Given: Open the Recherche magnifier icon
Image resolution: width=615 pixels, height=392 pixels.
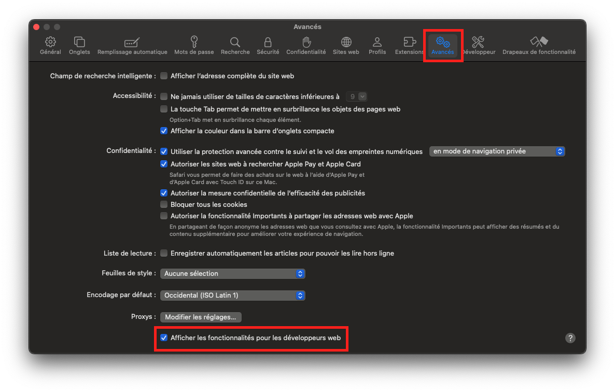Looking at the screenshot, I should tap(235, 42).
